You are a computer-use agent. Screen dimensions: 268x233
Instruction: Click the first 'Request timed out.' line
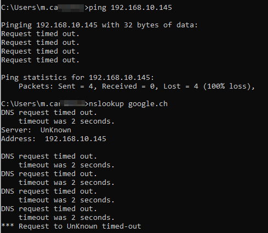(40, 34)
